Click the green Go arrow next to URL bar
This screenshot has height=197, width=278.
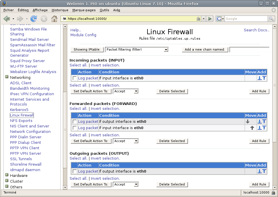210,19
